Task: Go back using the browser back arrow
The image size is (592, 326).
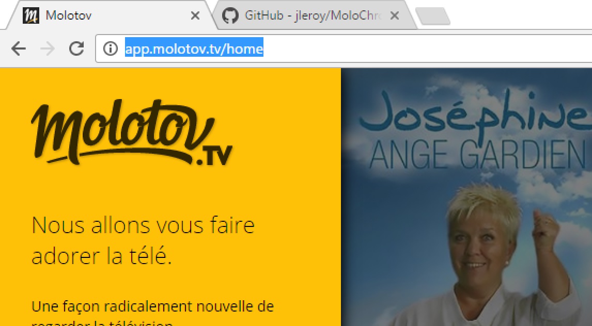Action: (18, 48)
